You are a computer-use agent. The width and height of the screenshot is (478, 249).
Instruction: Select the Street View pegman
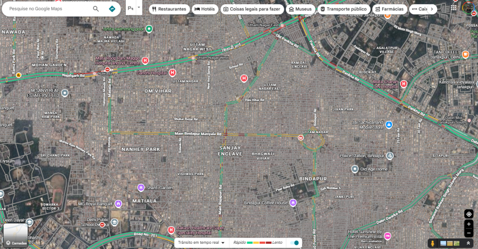[432, 243]
